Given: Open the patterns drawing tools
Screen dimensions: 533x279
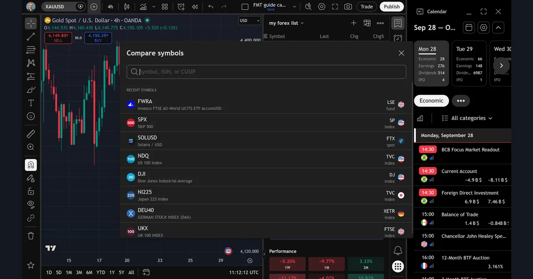Looking at the screenshot, I should coord(31,63).
